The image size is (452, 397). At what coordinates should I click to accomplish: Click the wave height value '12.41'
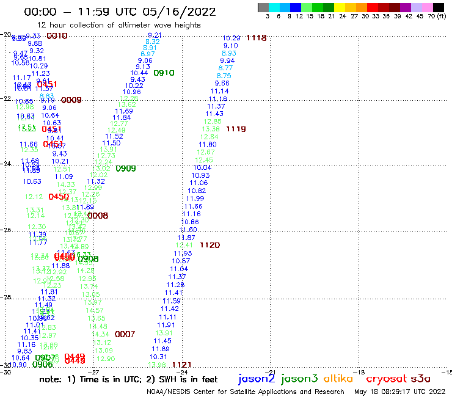coord(184,245)
